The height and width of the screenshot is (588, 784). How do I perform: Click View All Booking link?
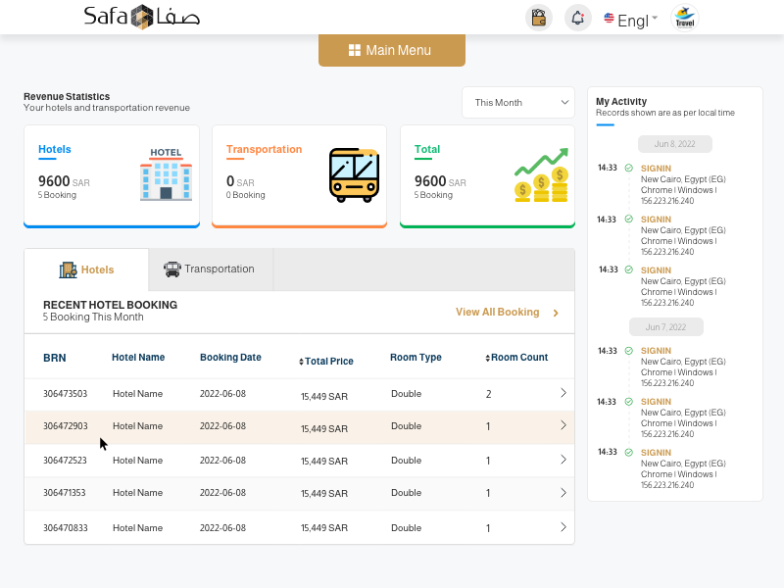[507, 313]
